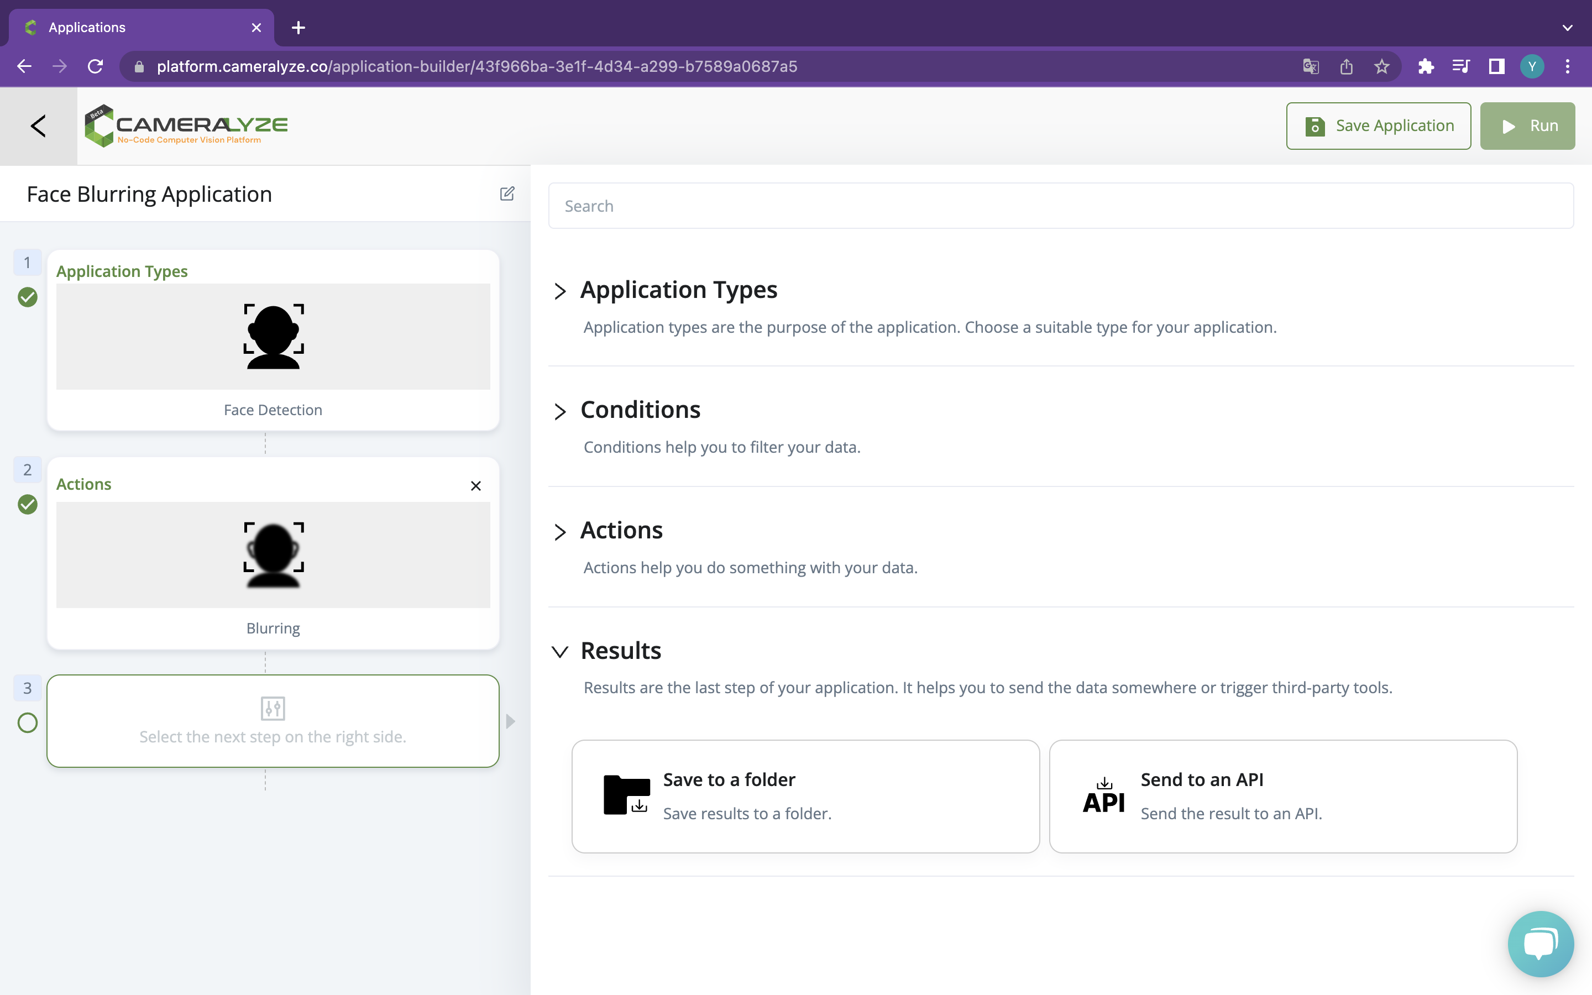Open the browser three-dot menu
The image size is (1592, 995).
(x=1568, y=66)
